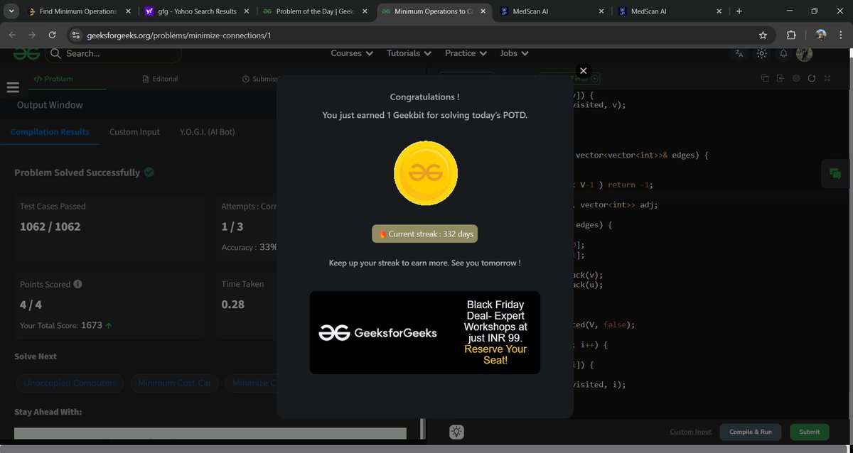Click the profile avatar picture
The width and height of the screenshot is (853, 453).
click(x=804, y=54)
